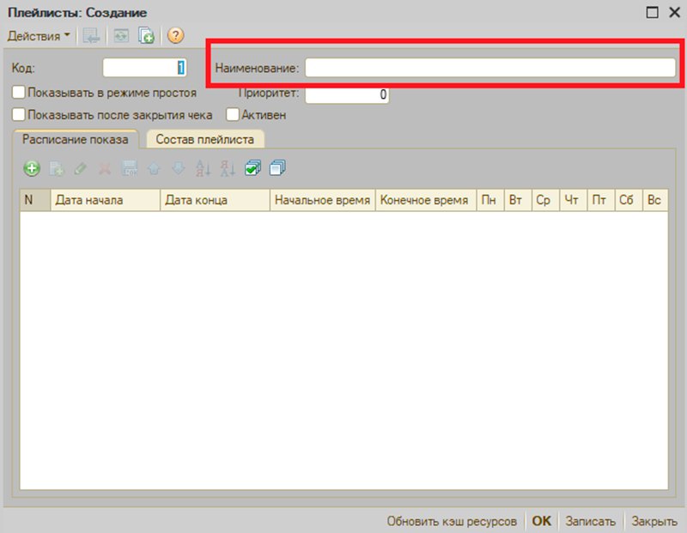Click the red X delete row icon
This screenshot has height=533, width=687.
[x=105, y=168]
